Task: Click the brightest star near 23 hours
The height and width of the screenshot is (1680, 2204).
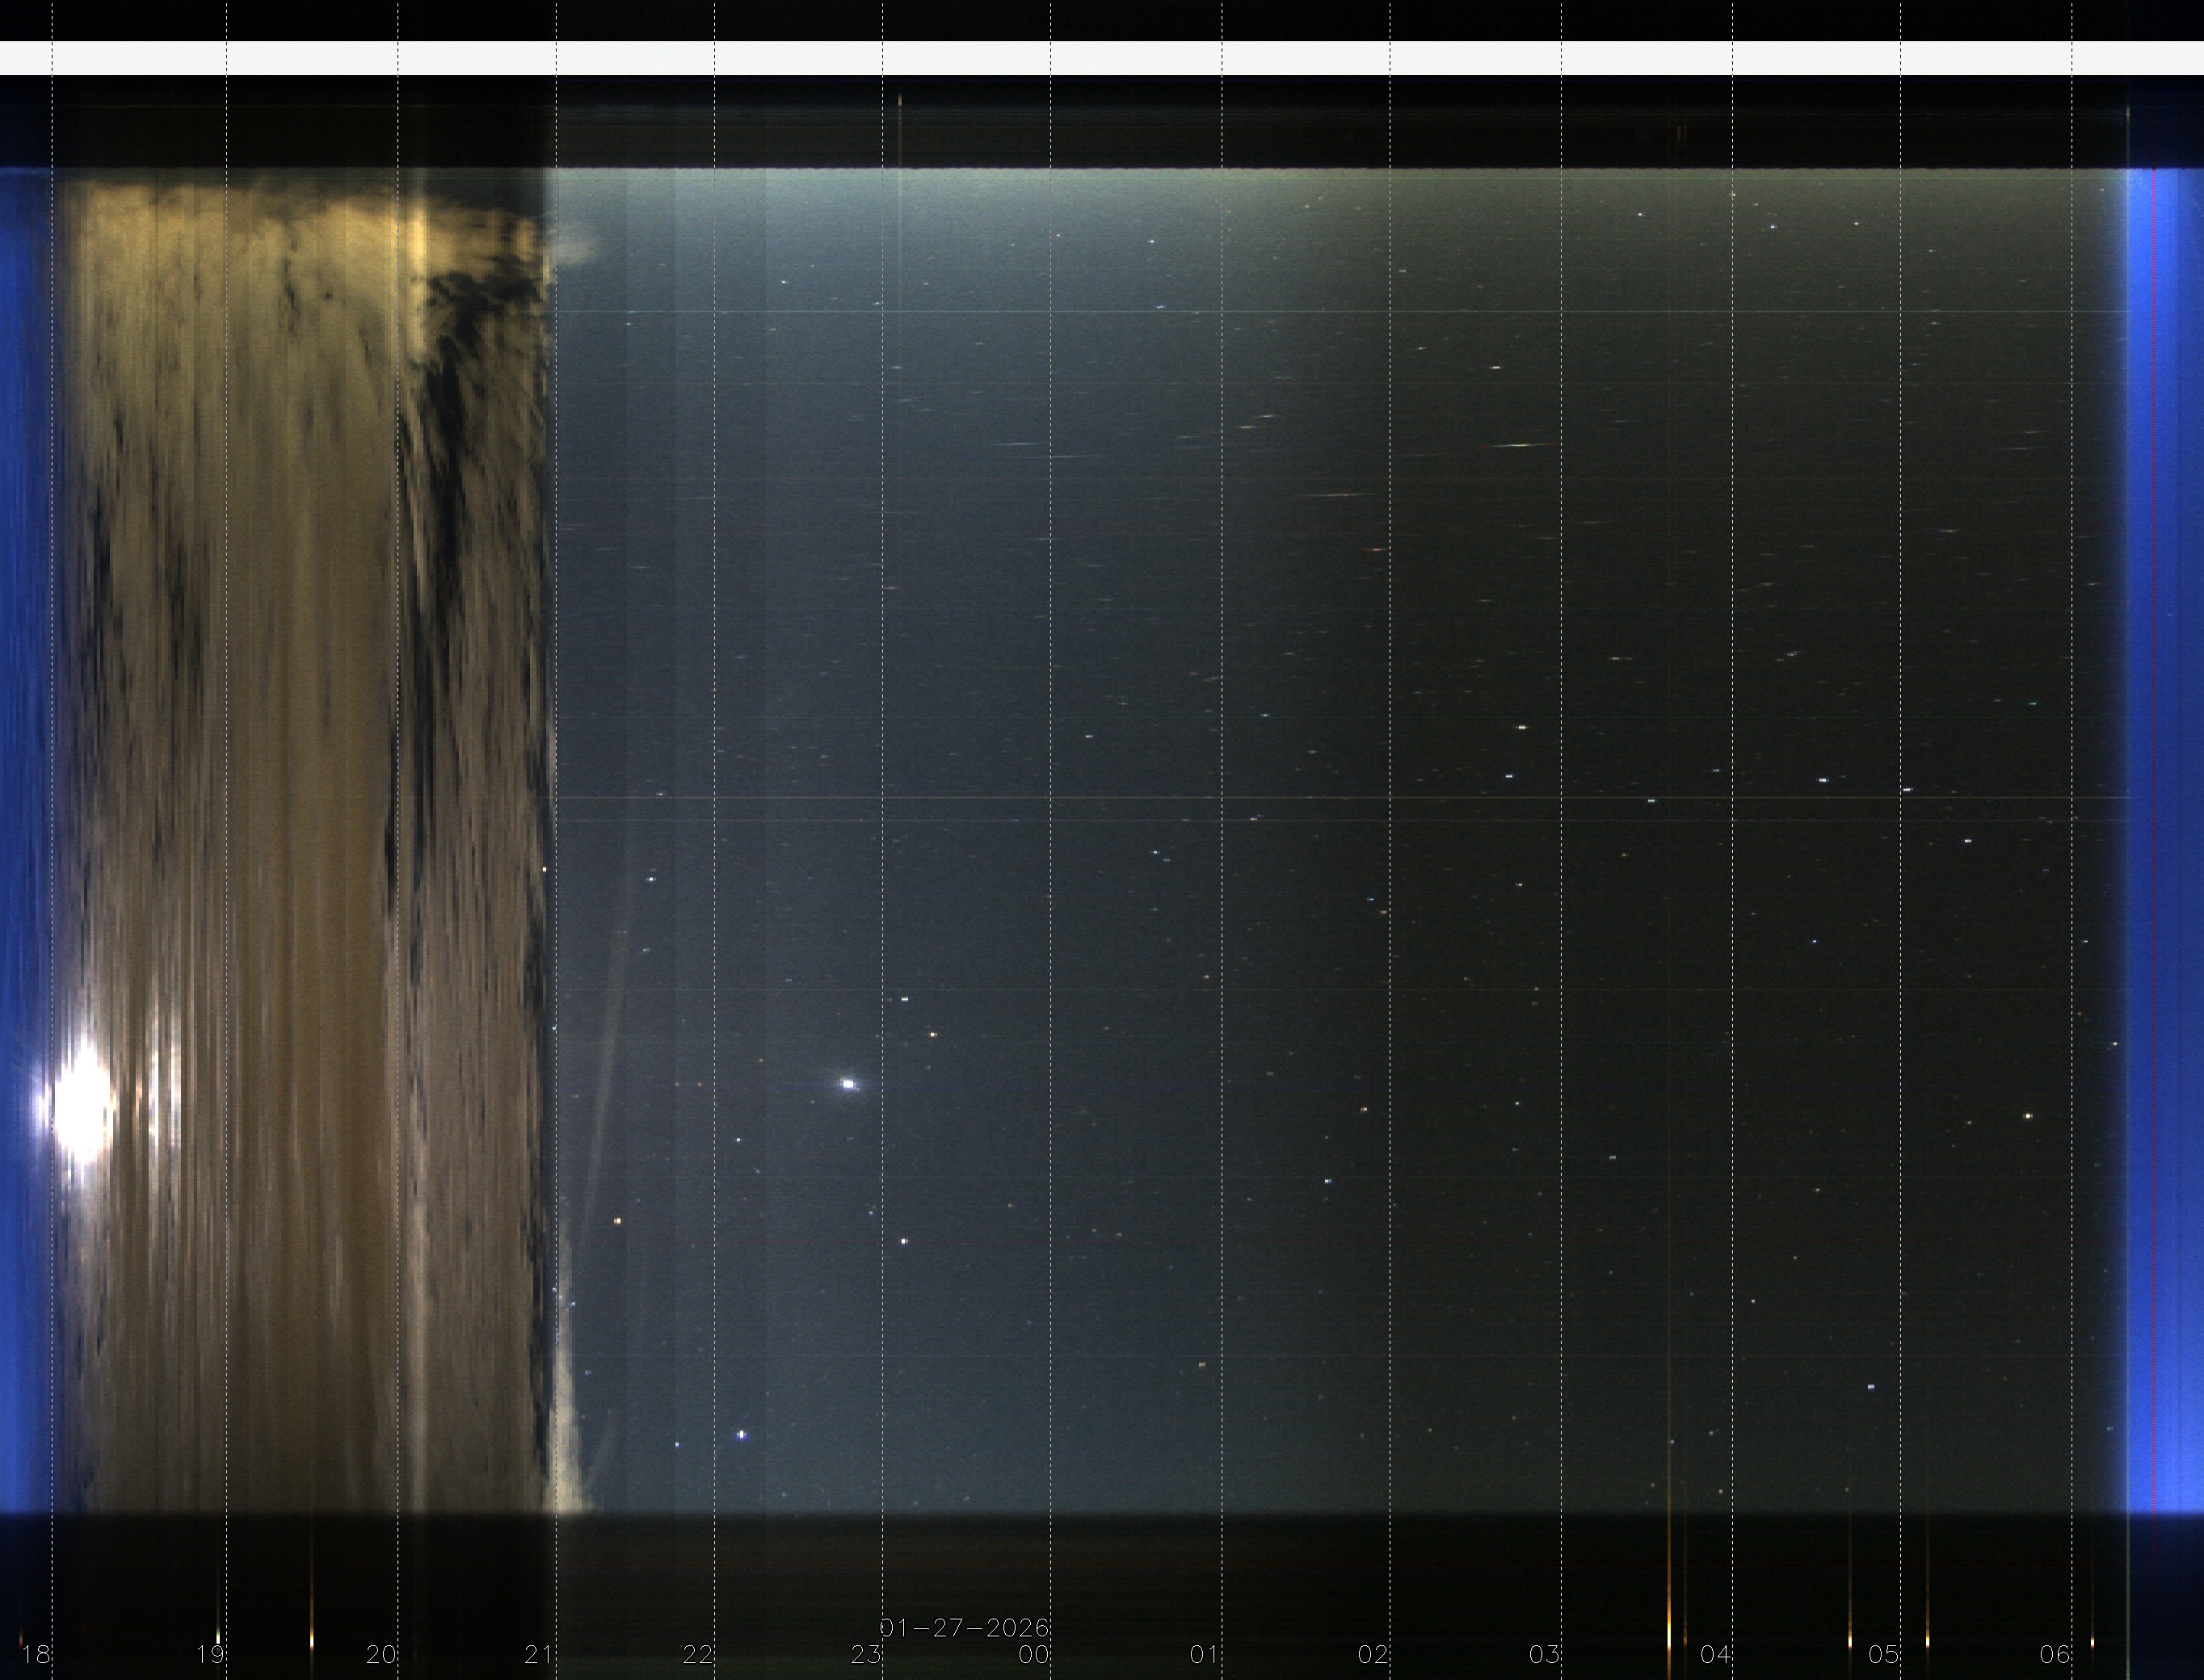Action: pyautogui.click(x=849, y=1084)
